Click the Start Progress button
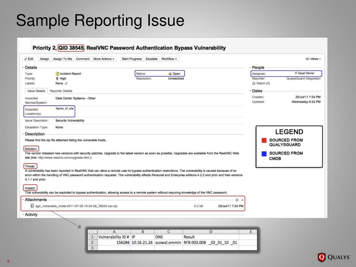This screenshot has width=356, height=267. pos(132,59)
